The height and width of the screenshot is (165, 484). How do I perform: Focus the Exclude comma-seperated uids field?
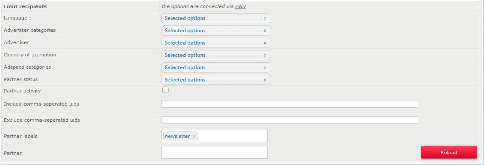point(289,120)
